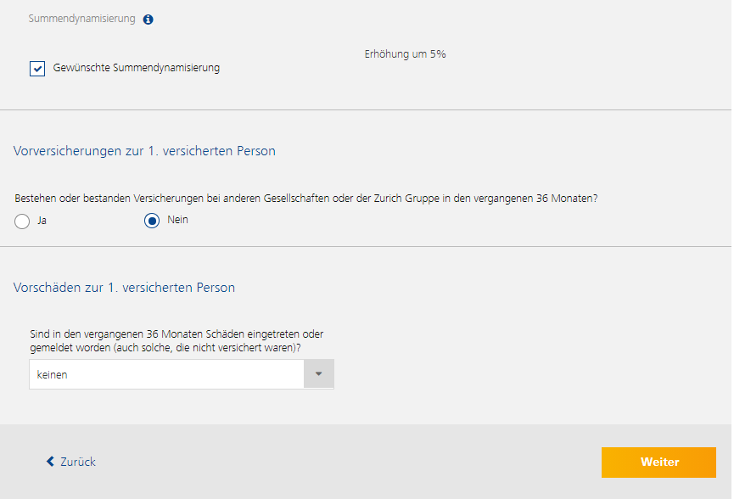Open the Summendynamisierung info icon
Screen dimensions: 734x499
pyautogui.click(x=148, y=20)
